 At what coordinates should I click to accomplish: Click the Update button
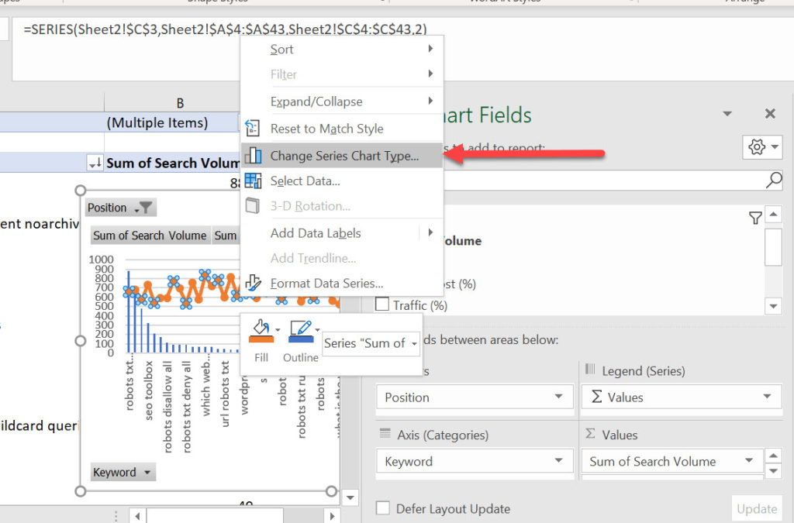758,508
